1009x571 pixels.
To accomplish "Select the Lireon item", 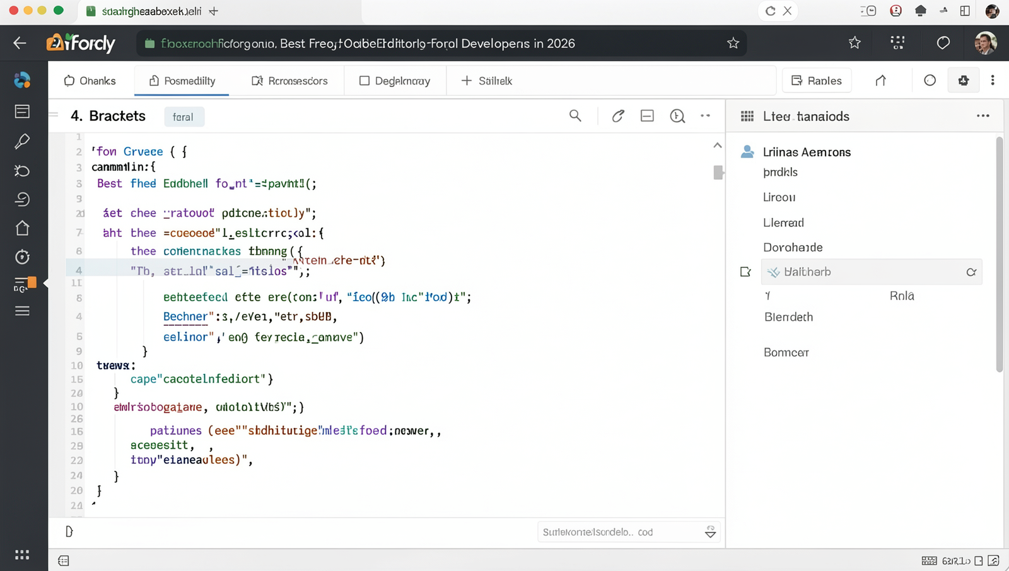I will [779, 197].
